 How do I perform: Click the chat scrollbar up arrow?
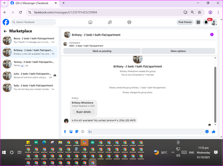(x=215, y=58)
